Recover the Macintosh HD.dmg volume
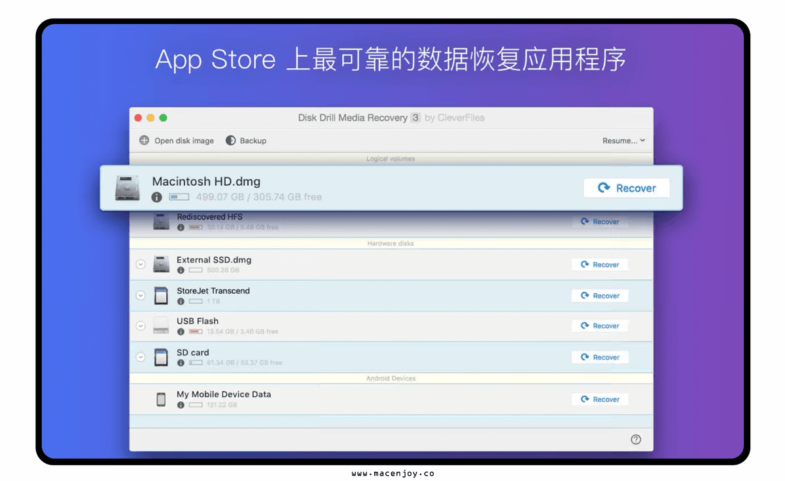The width and height of the screenshot is (785, 481). coord(627,188)
